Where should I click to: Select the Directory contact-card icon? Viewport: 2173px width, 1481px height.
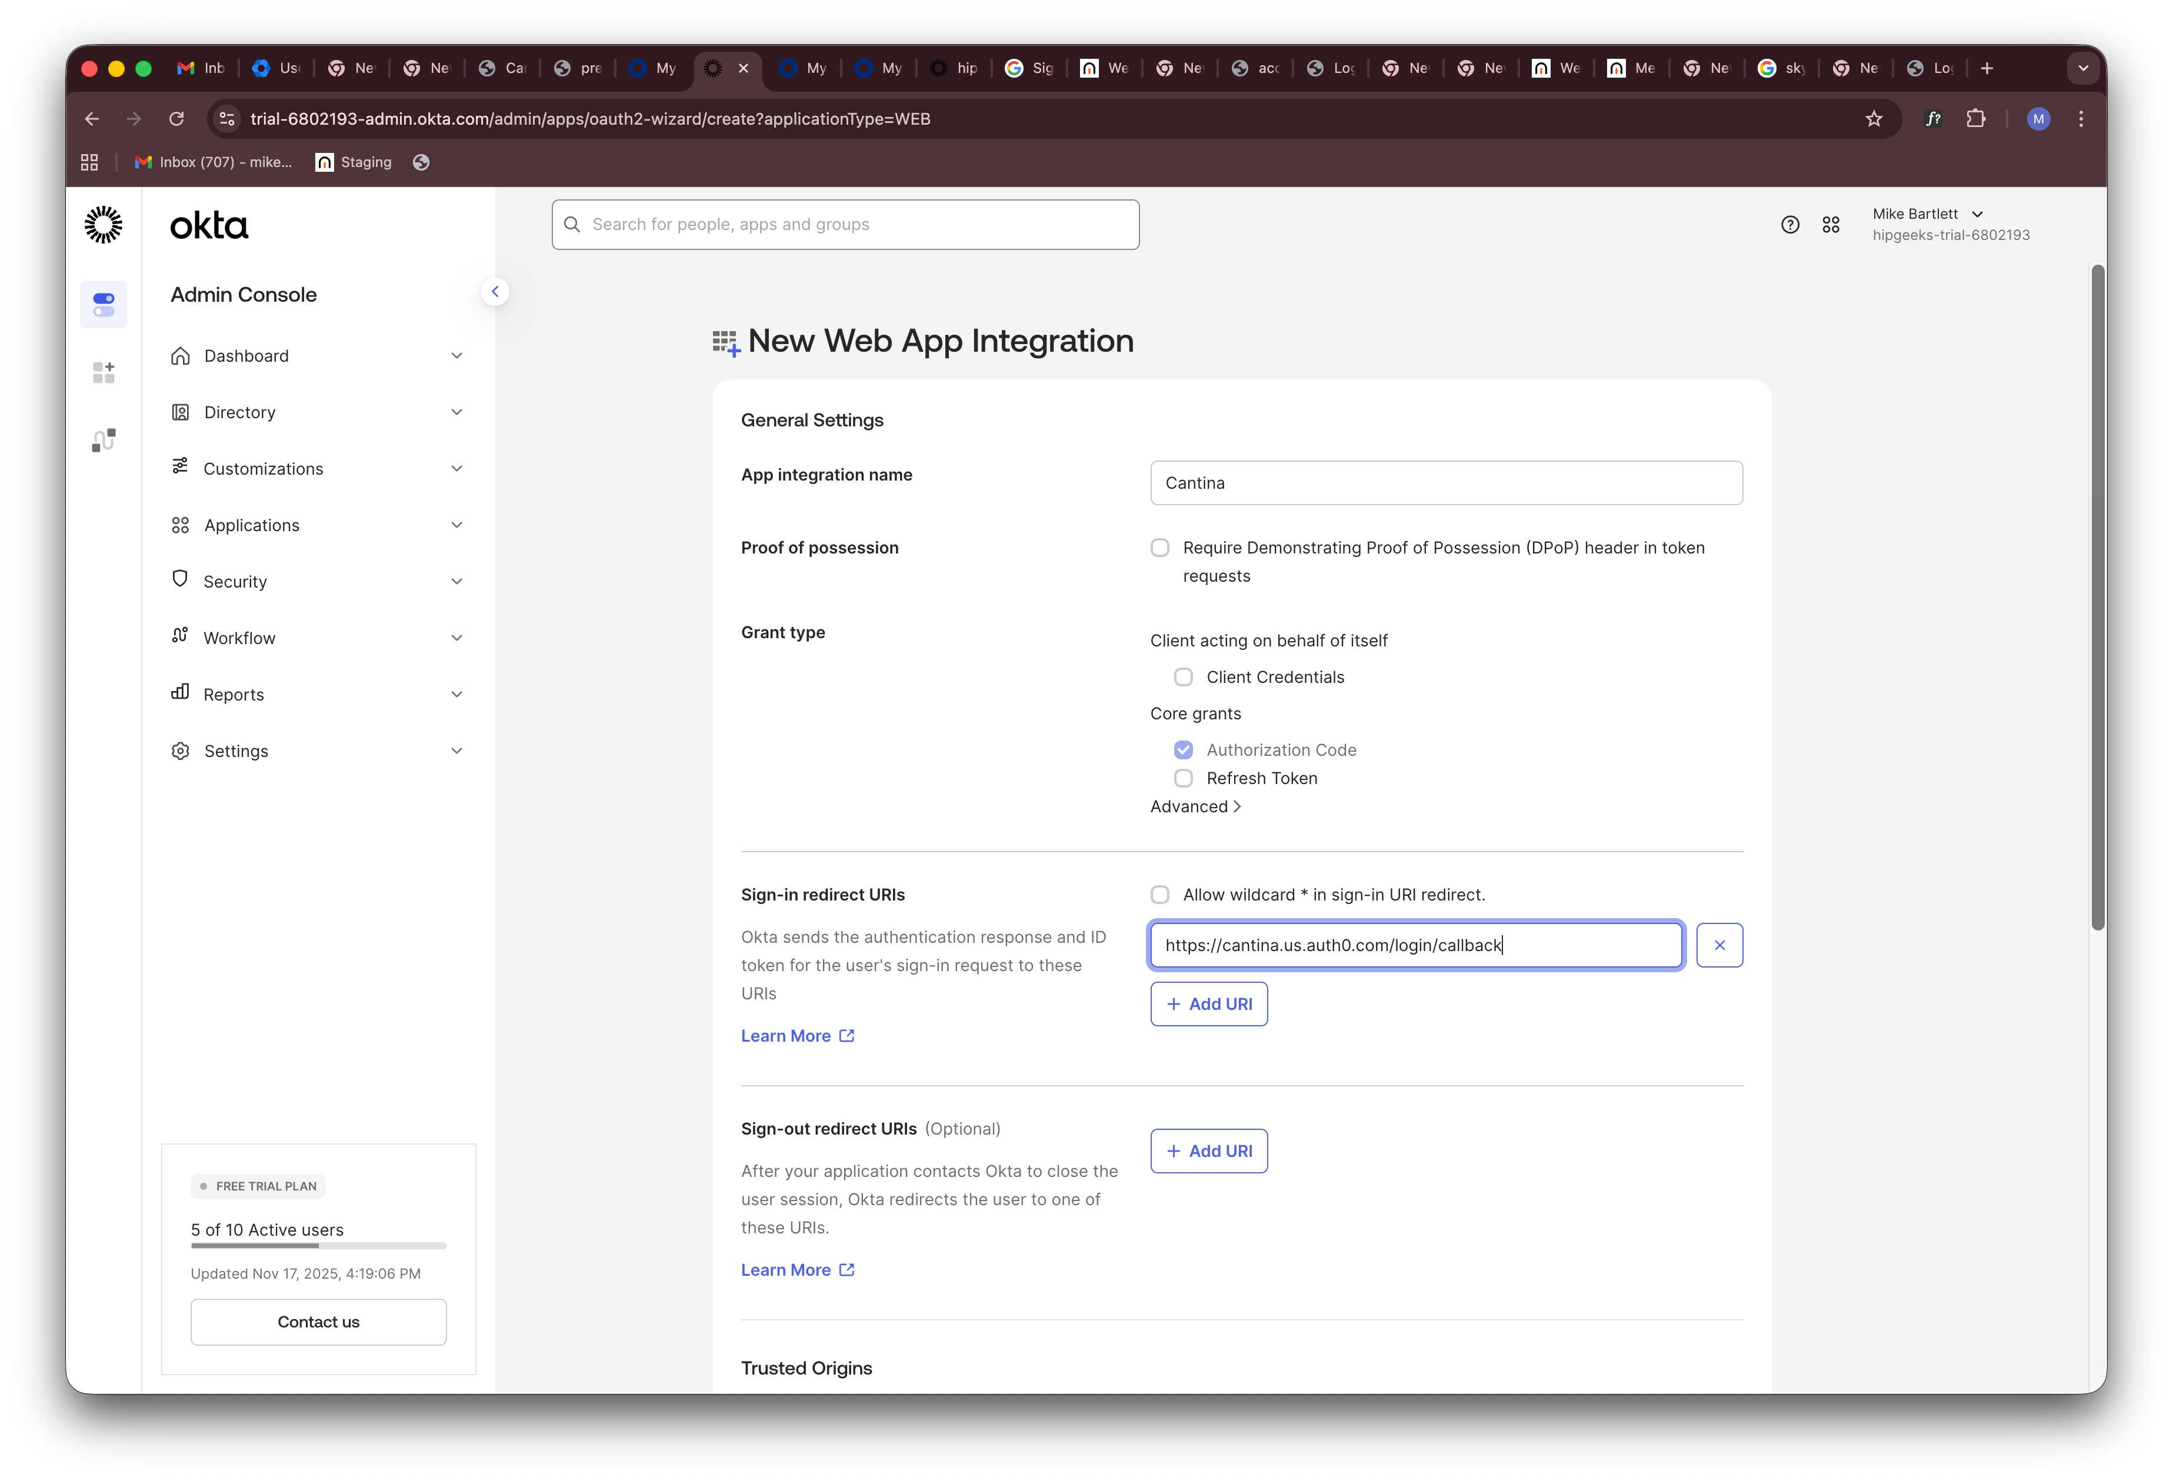tap(181, 411)
